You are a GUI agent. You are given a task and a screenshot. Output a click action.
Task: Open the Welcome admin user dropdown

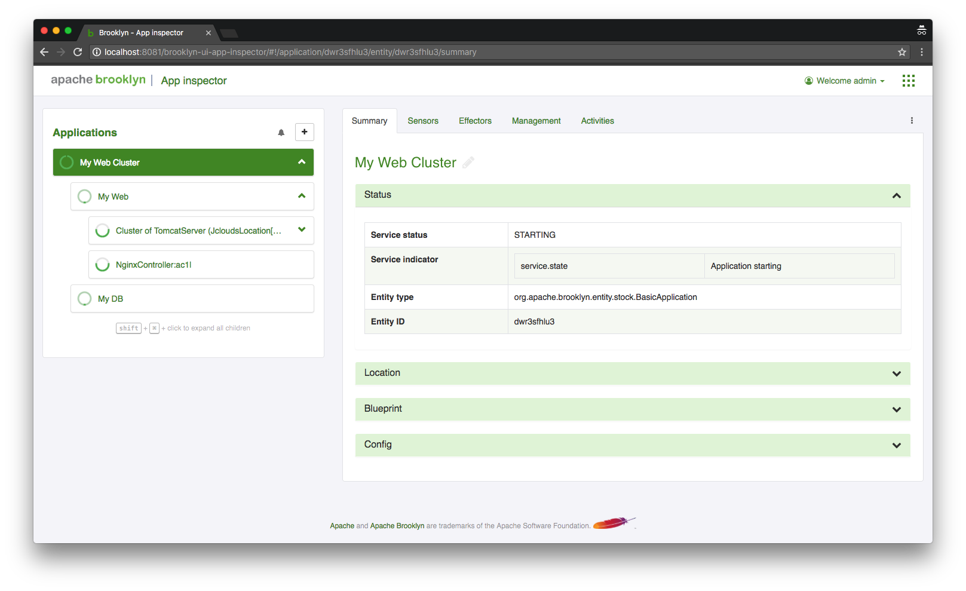[845, 81]
